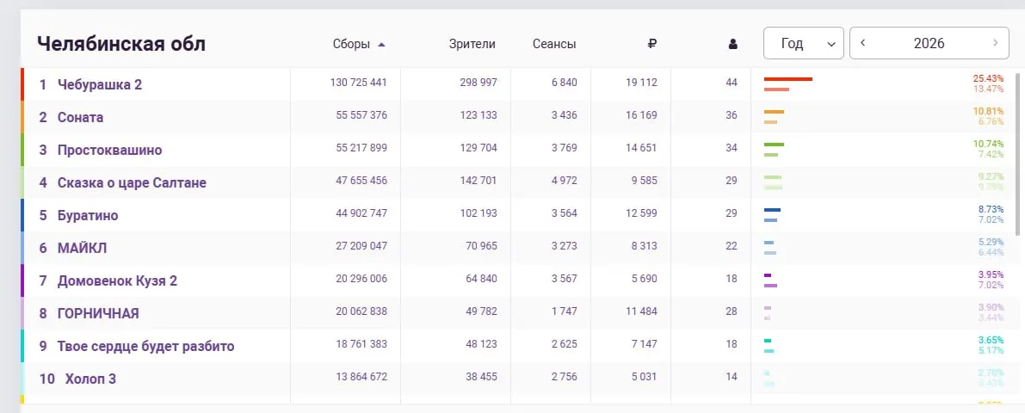Select box office value 44 902 747
Screen dimensions: 1025x413
[x=361, y=213]
